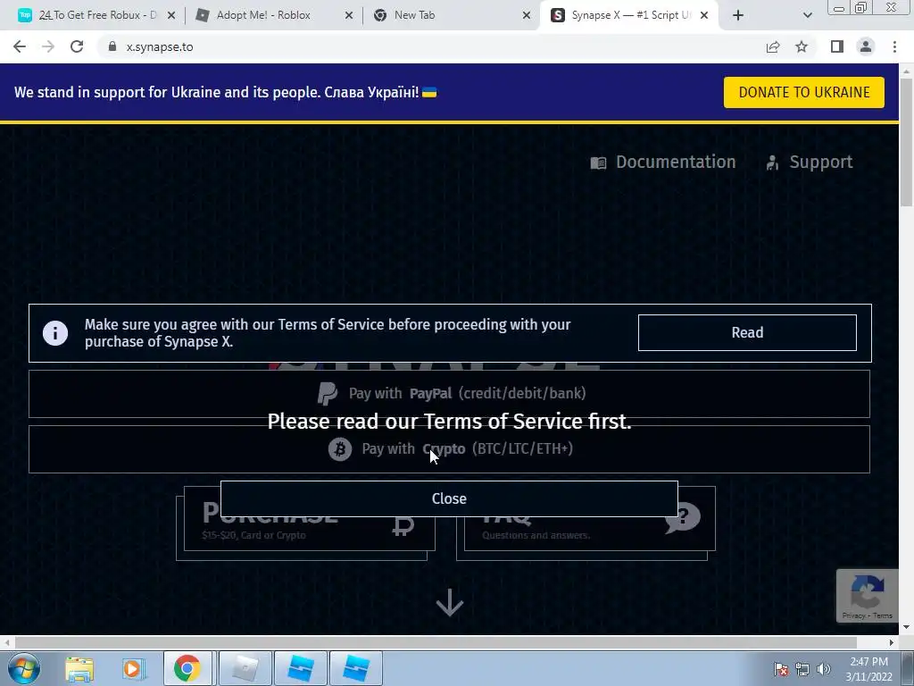This screenshot has height=686, width=914.
Task: Click the PayPal logo icon
Action: (x=327, y=394)
